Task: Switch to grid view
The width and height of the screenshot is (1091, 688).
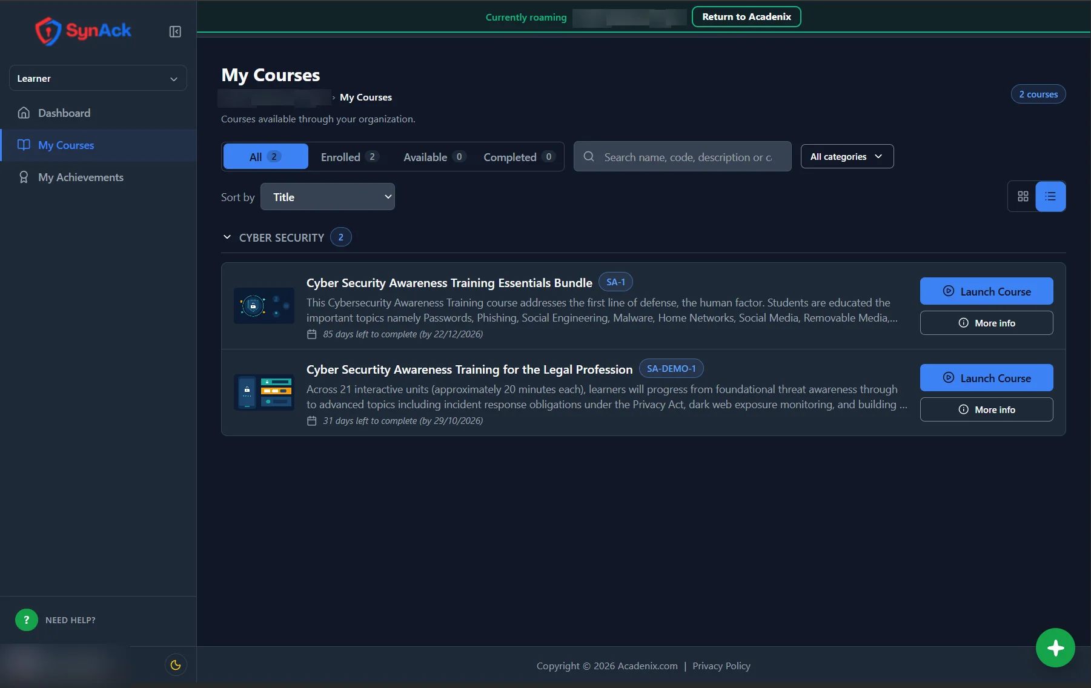Action: (1023, 197)
